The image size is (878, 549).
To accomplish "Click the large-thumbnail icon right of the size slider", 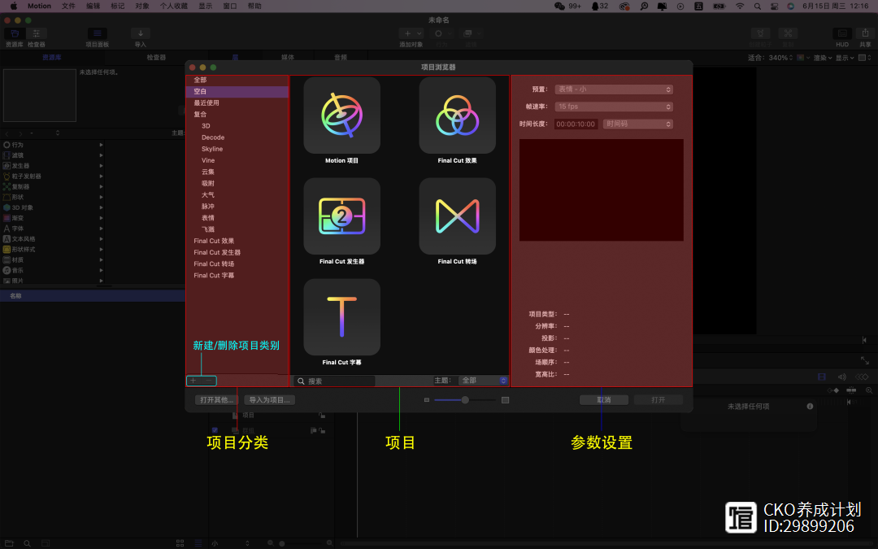I will point(505,400).
